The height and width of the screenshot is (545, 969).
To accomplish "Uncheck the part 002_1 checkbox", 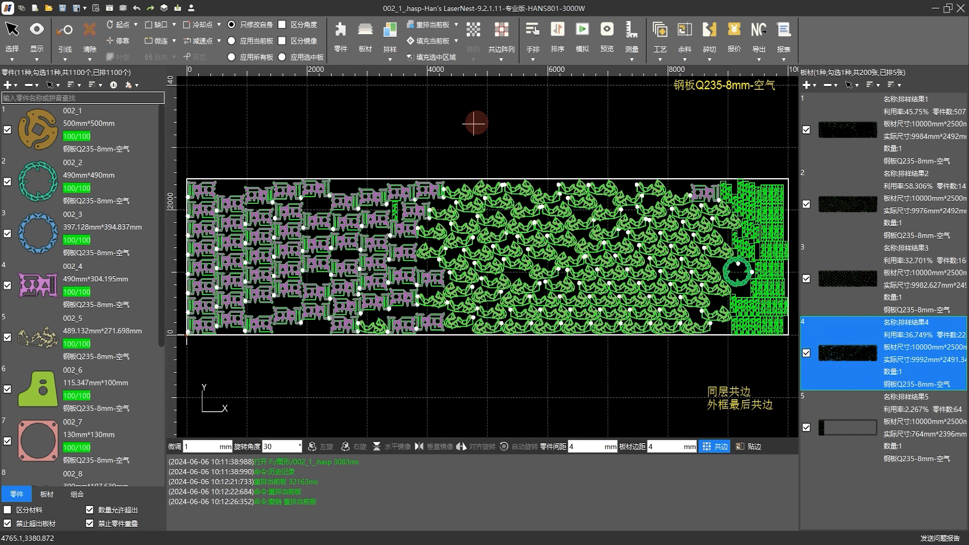I will click(8, 130).
